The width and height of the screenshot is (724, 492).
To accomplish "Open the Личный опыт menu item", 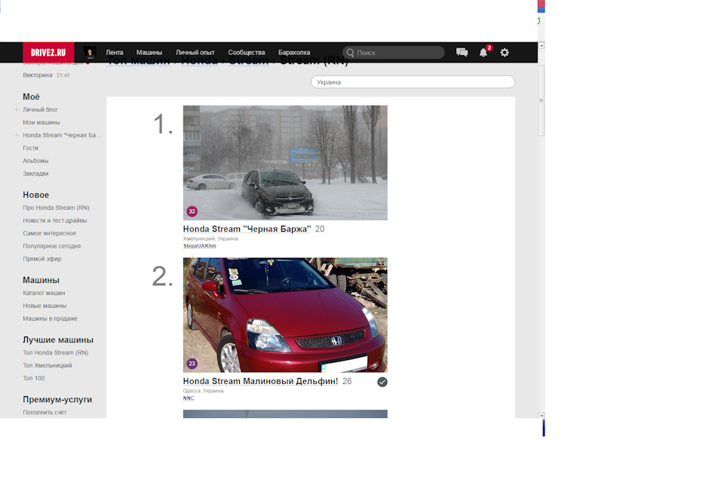I will click(195, 53).
